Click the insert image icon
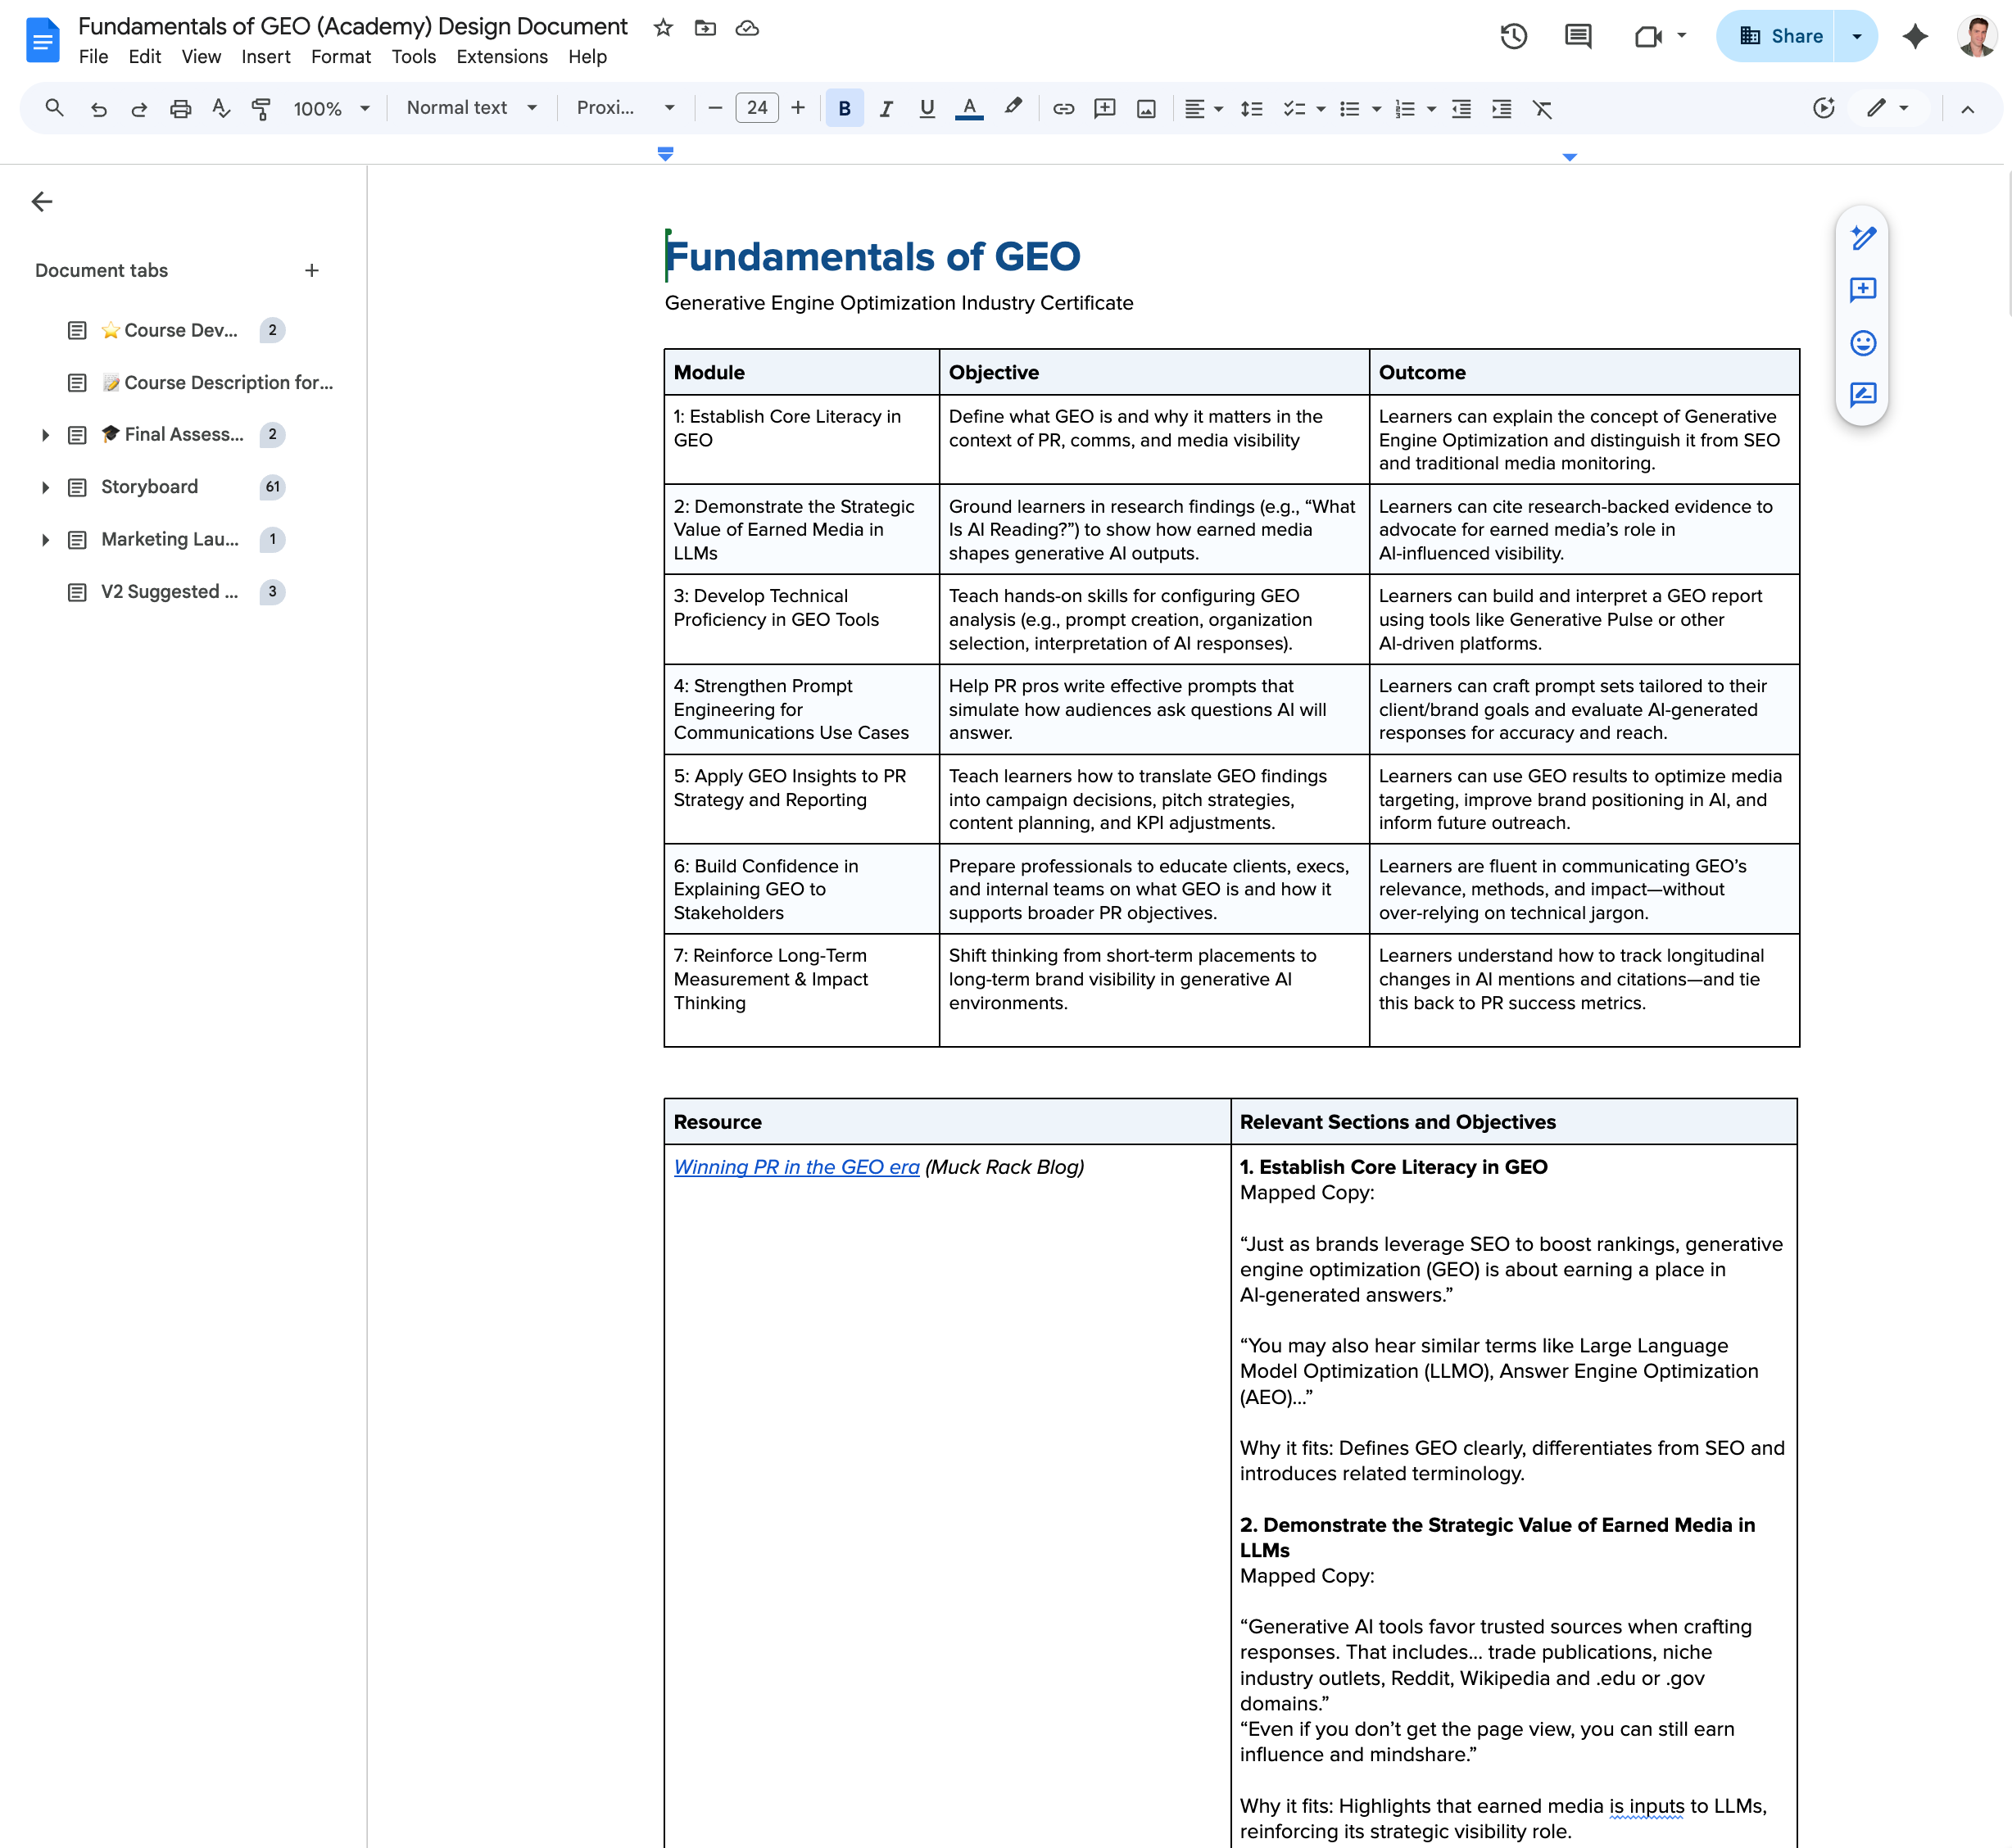Screen dimensions: 2012x1848 point(1146,109)
